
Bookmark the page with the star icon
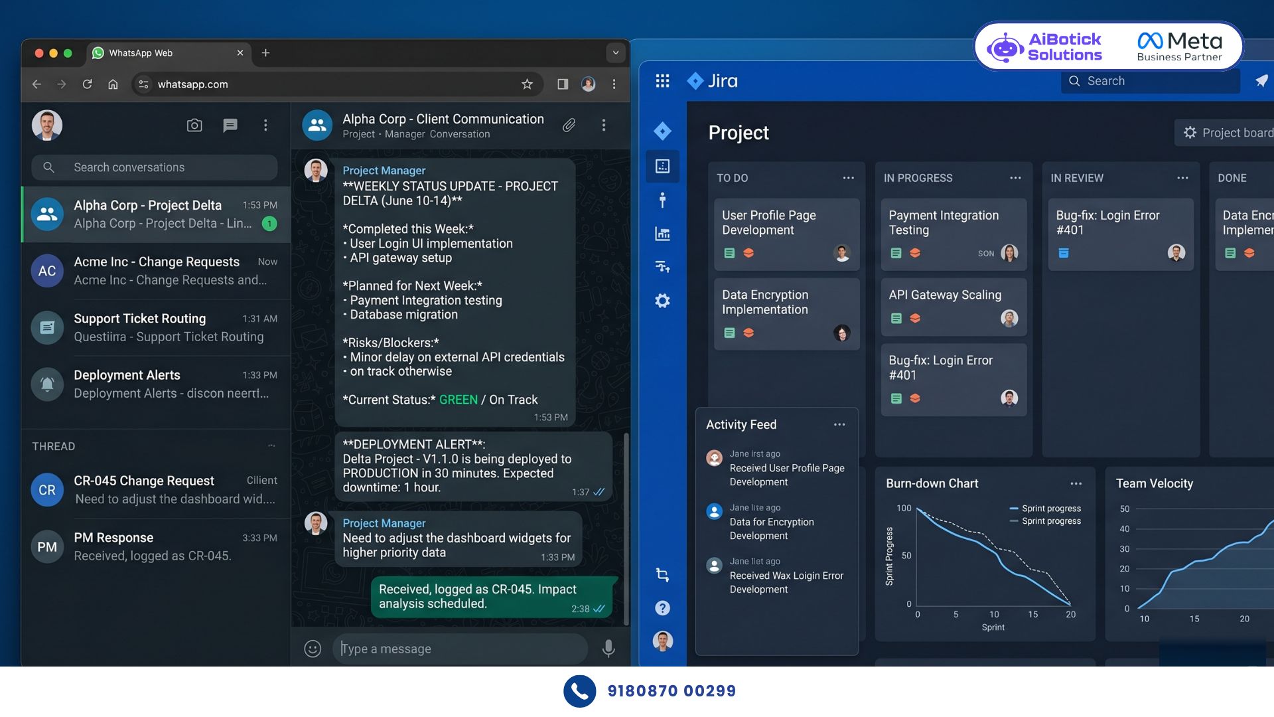pos(527,84)
